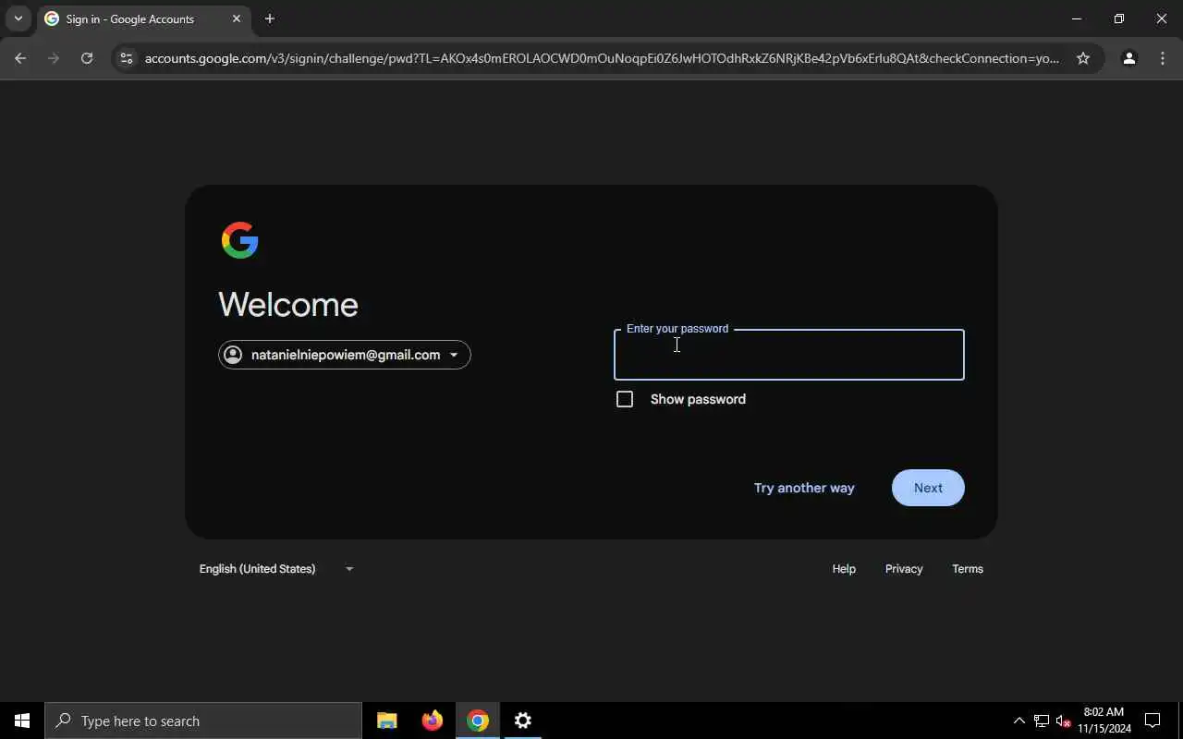The image size is (1183, 739).
Task: Open the notification center icon
Action: pos(1153,721)
